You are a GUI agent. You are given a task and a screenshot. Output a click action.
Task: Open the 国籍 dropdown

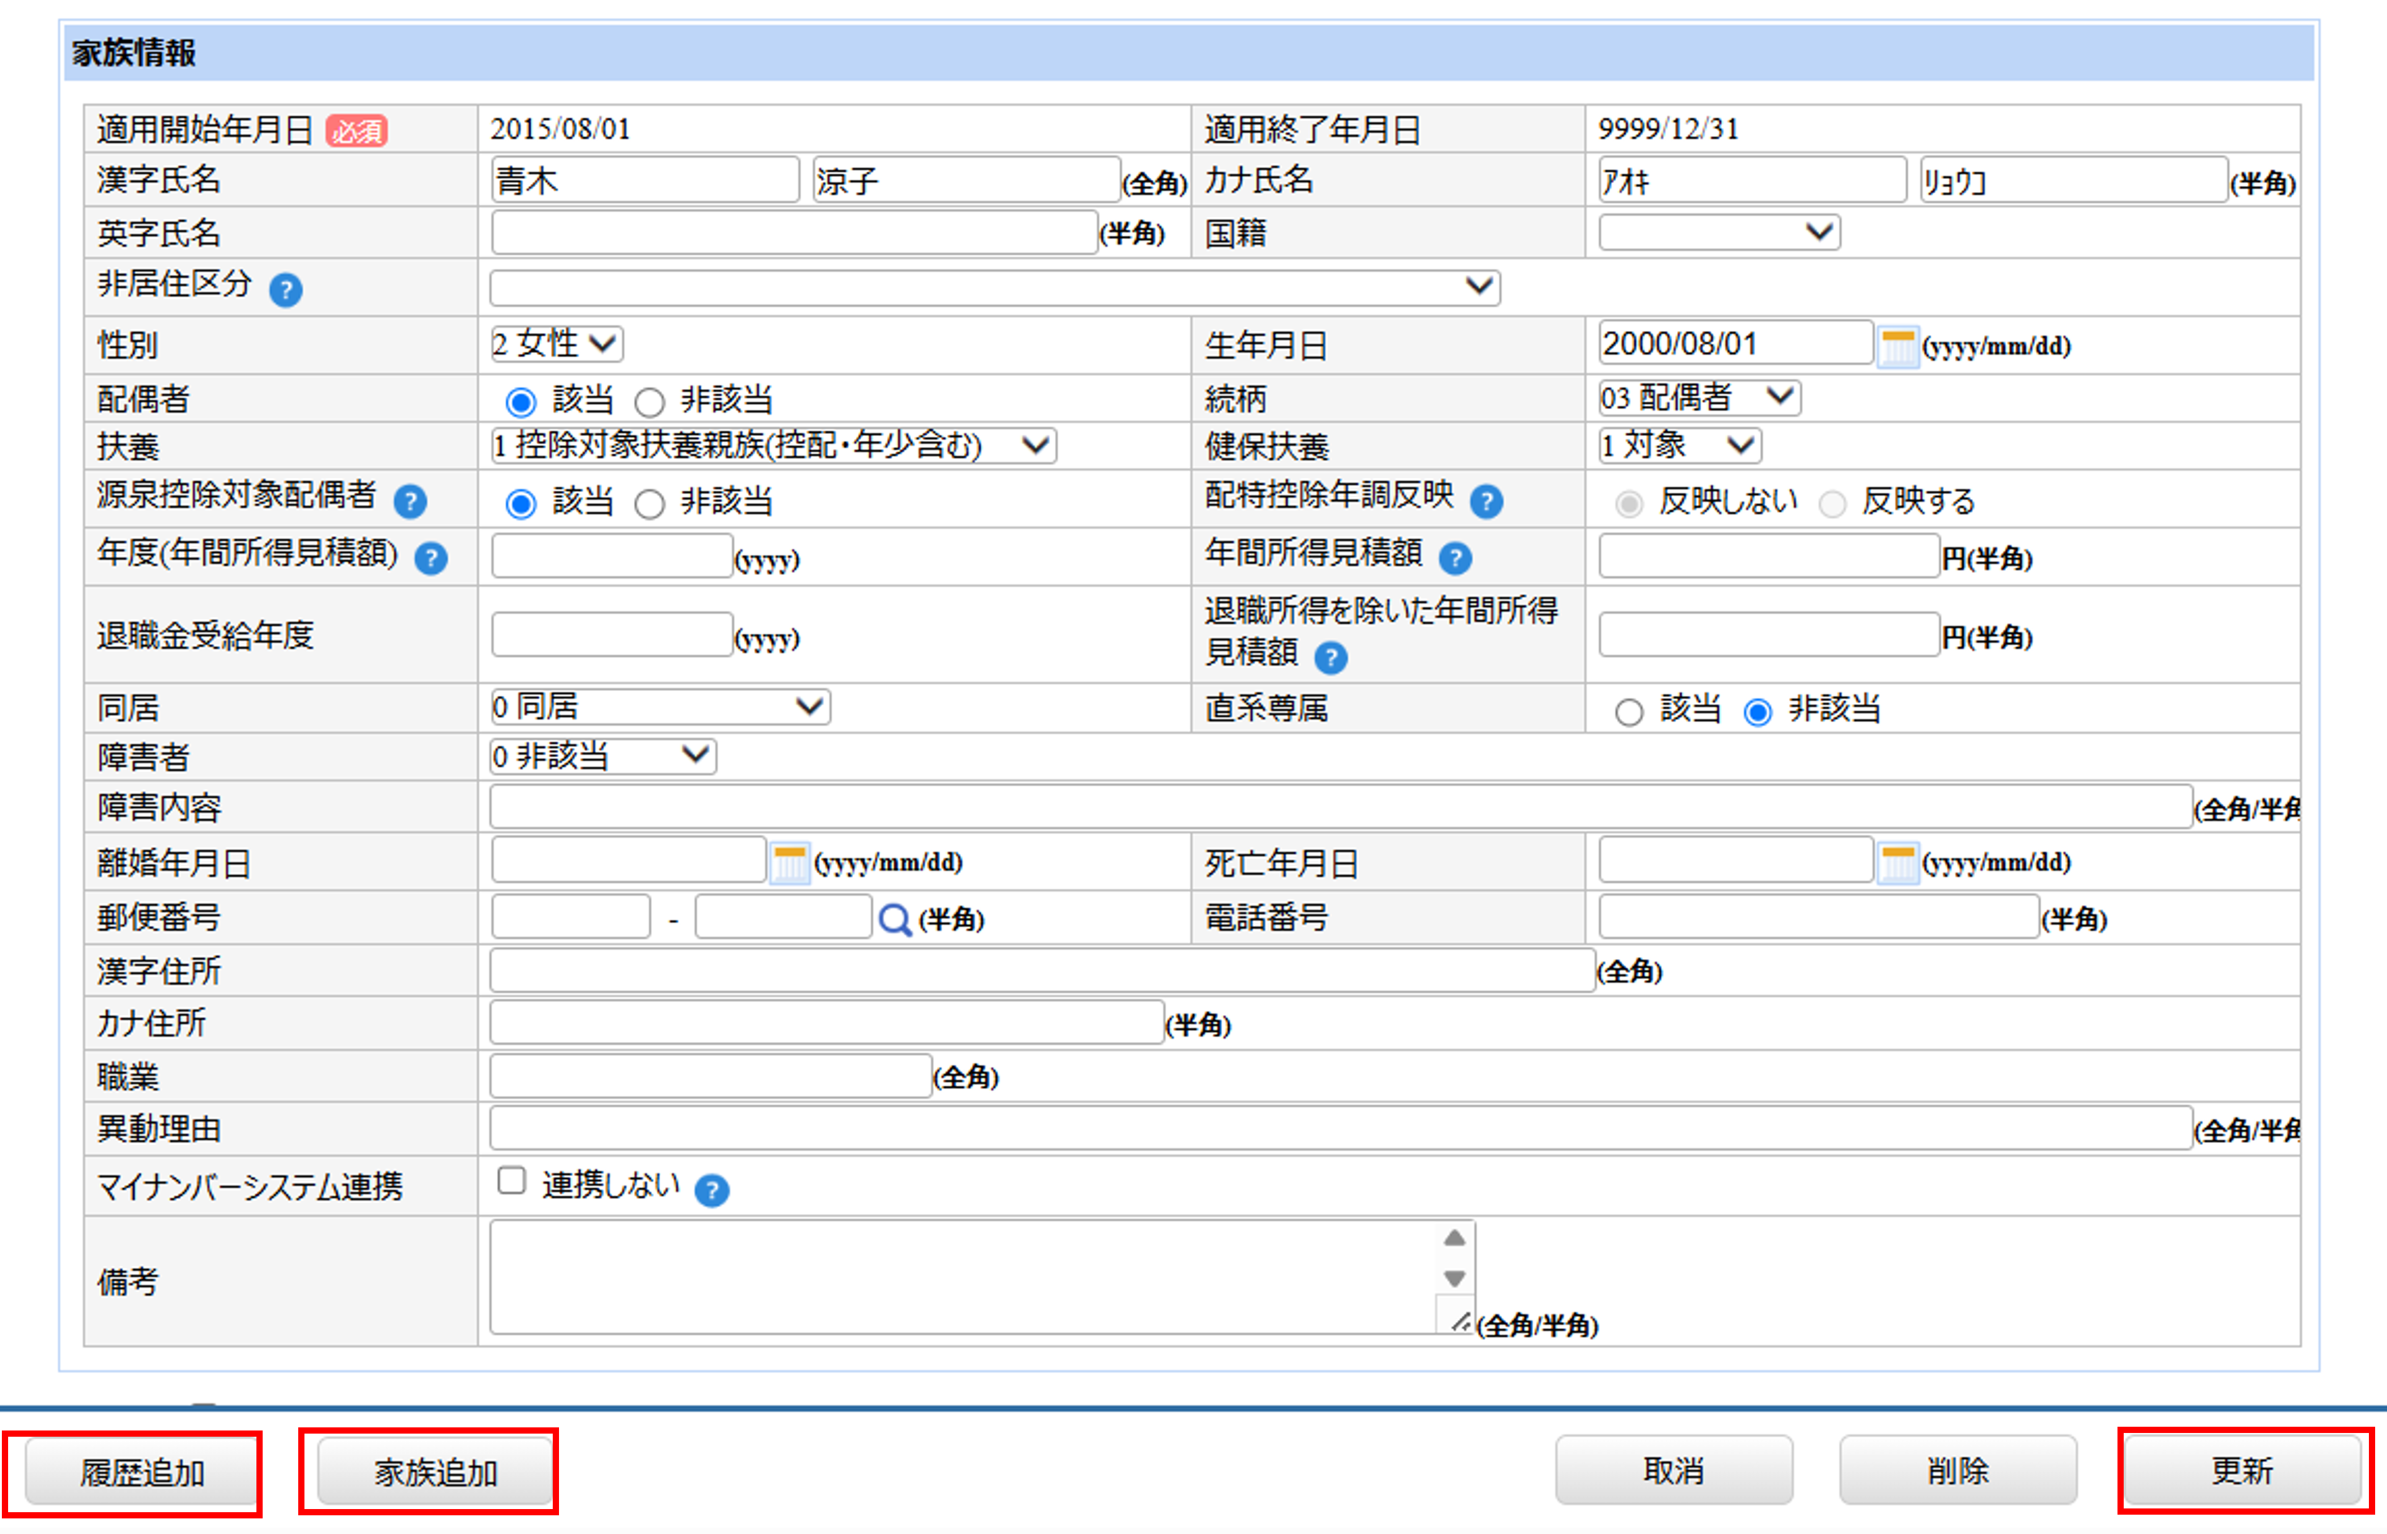[x=1719, y=233]
